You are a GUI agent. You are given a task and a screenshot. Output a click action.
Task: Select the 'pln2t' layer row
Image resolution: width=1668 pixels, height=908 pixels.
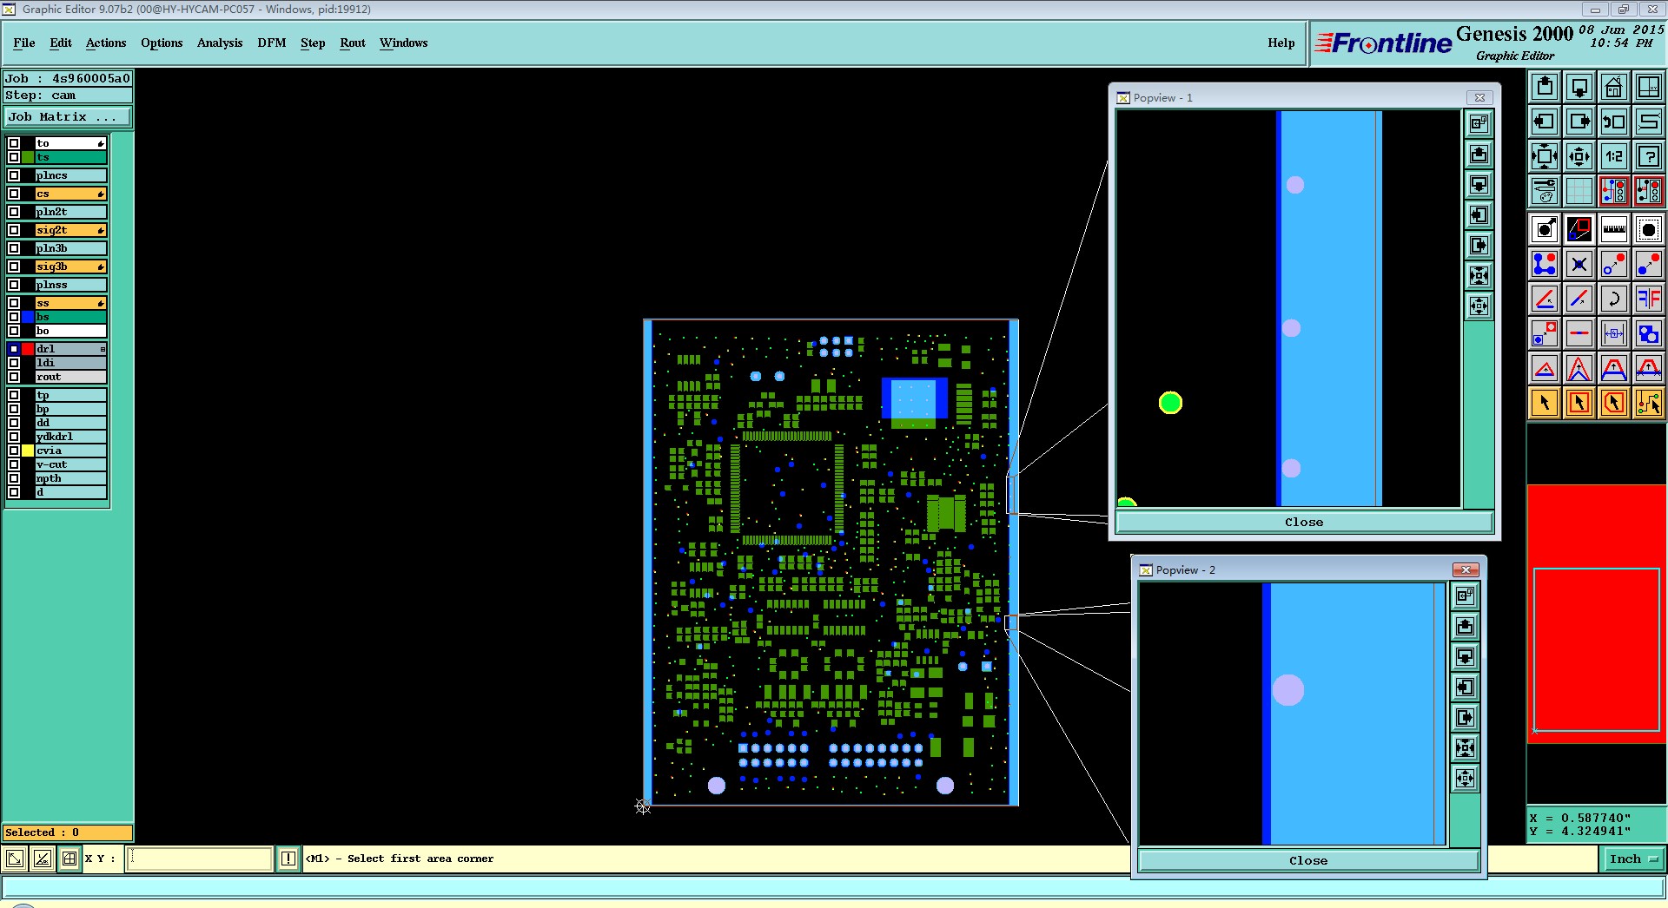coord(70,212)
